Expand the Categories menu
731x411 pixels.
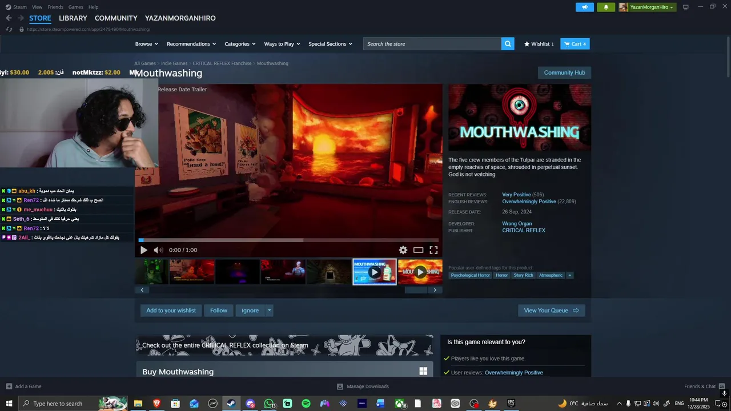click(x=240, y=44)
